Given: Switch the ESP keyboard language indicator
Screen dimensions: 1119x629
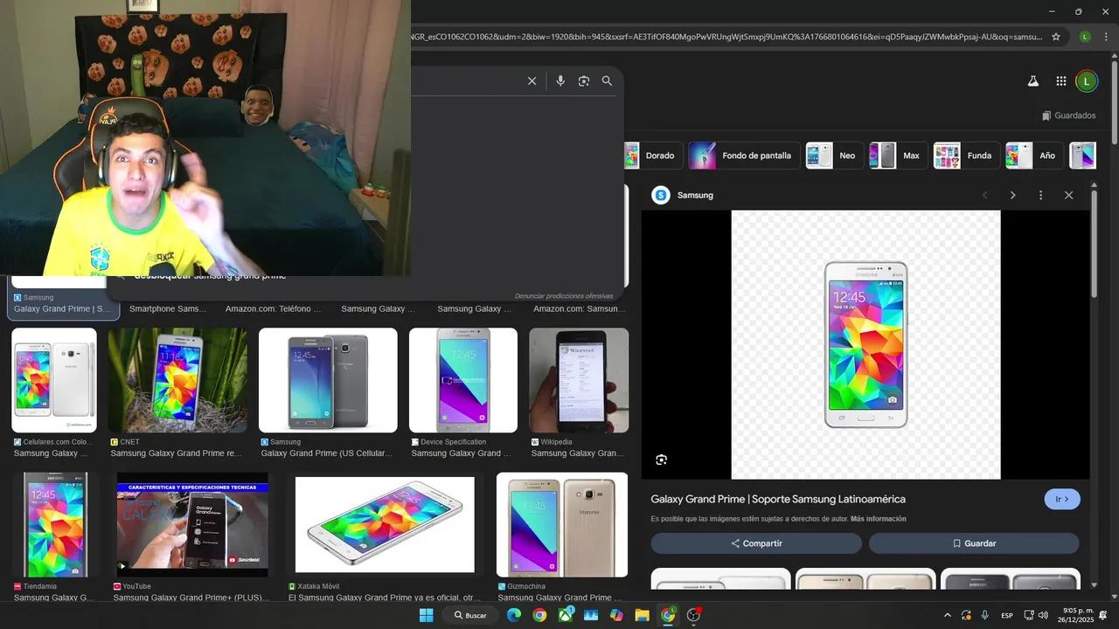Looking at the screenshot, I should 1007,616.
